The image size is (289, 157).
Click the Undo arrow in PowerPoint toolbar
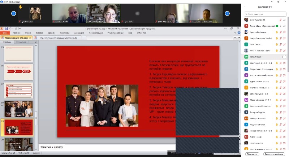pyautogui.click(x=10, y=29)
